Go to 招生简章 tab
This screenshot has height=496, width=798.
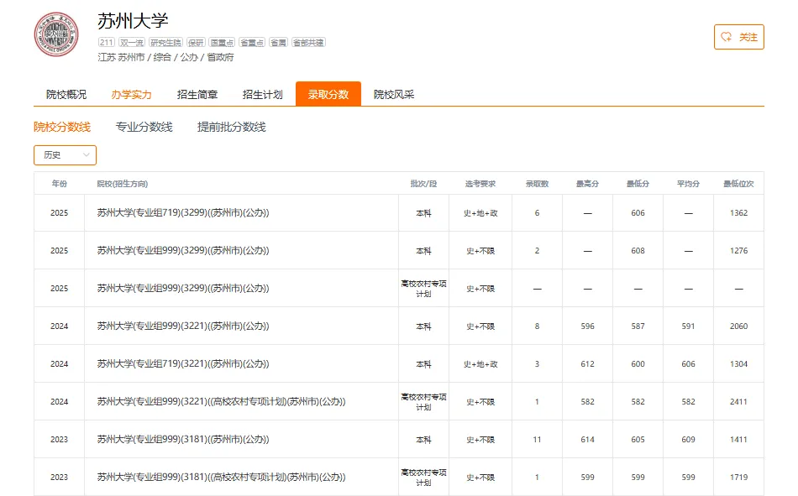pyautogui.click(x=197, y=95)
